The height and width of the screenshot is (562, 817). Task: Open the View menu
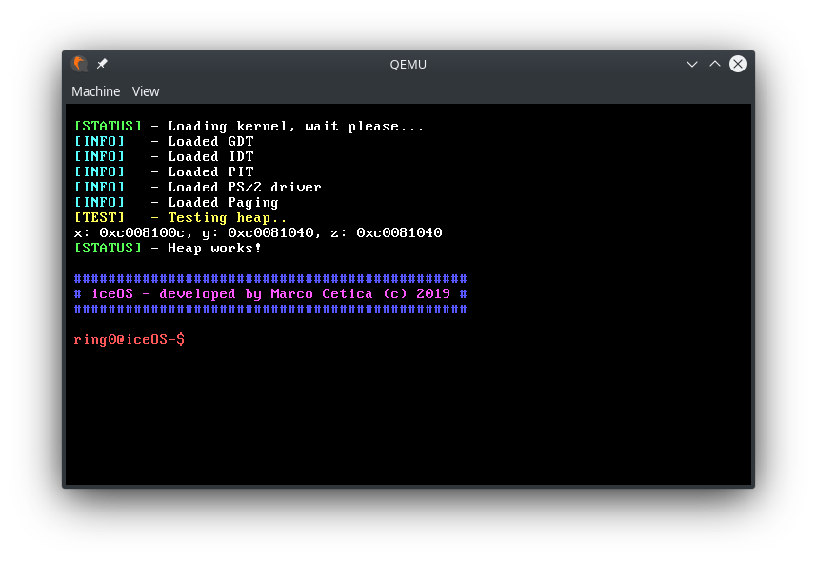point(146,91)
